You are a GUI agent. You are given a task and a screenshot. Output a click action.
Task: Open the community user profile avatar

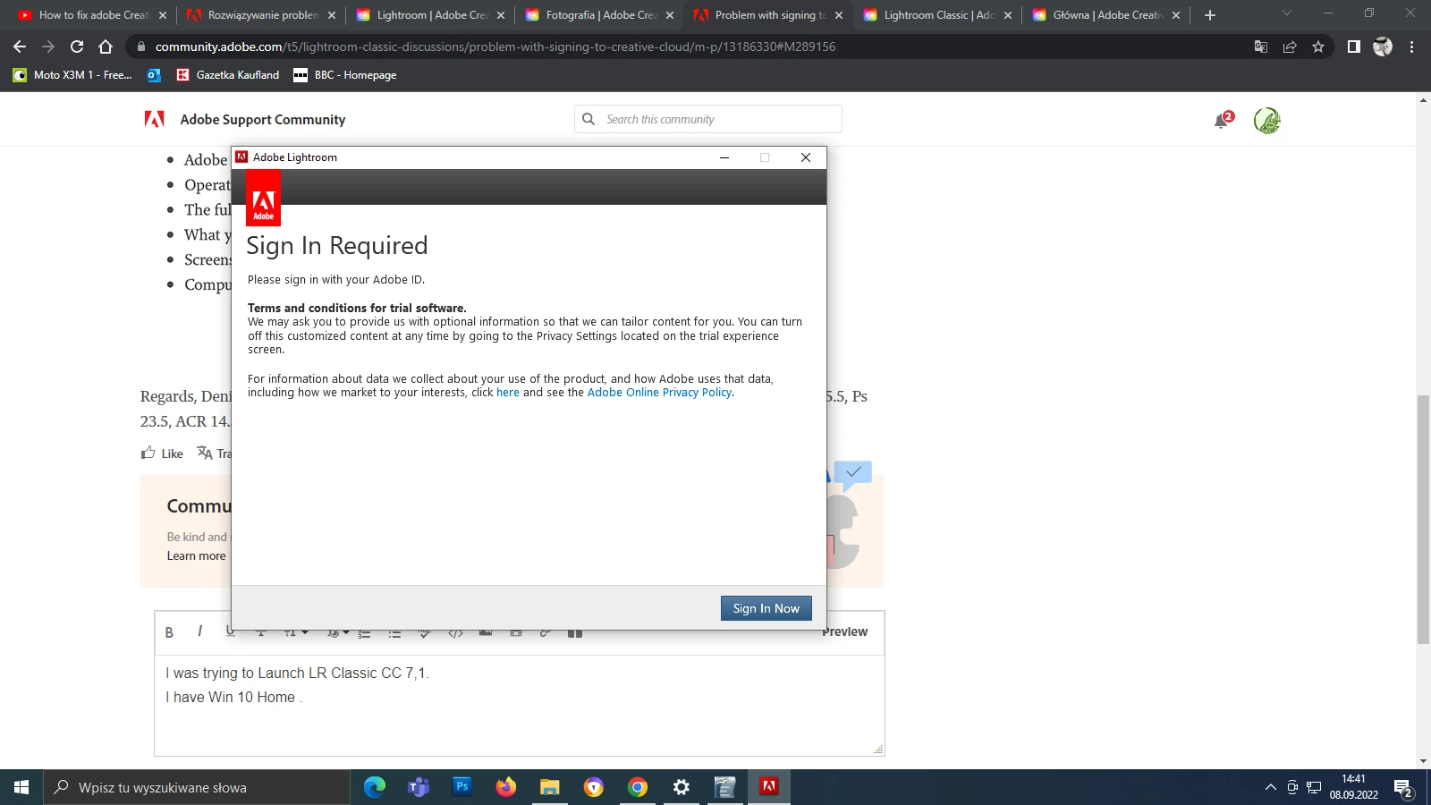(x=1266, y=120)
